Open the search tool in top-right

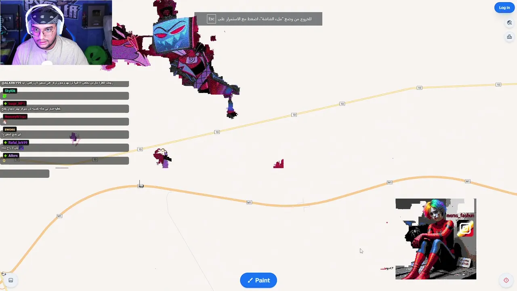coord(509,23)
